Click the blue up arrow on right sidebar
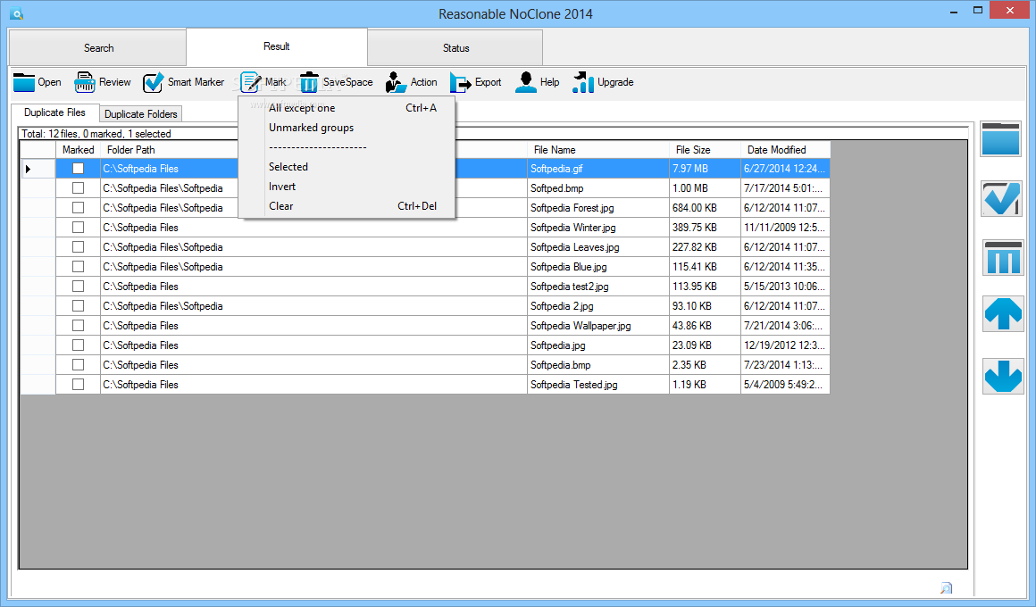Screen dimensions: 1036x607 (x=1003, y=313)
